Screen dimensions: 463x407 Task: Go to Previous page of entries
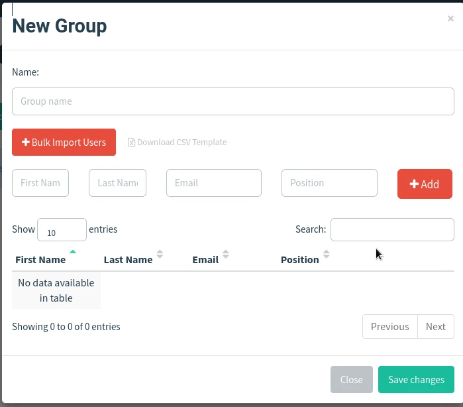pos(389,326)
